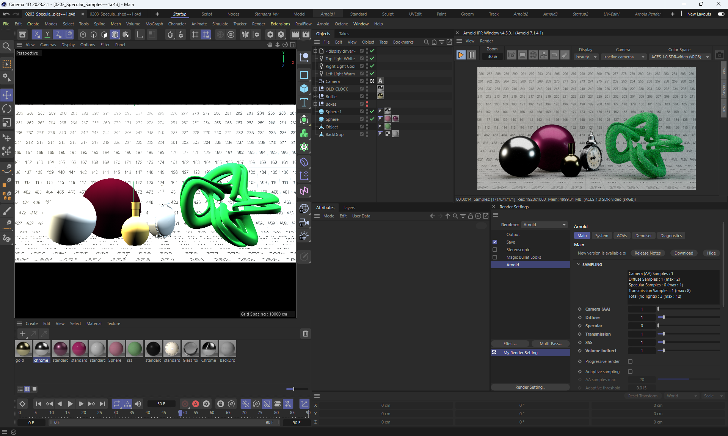Click the material manager trash delete icon
This screenshot has width=728, height=436.
[305, 334]
